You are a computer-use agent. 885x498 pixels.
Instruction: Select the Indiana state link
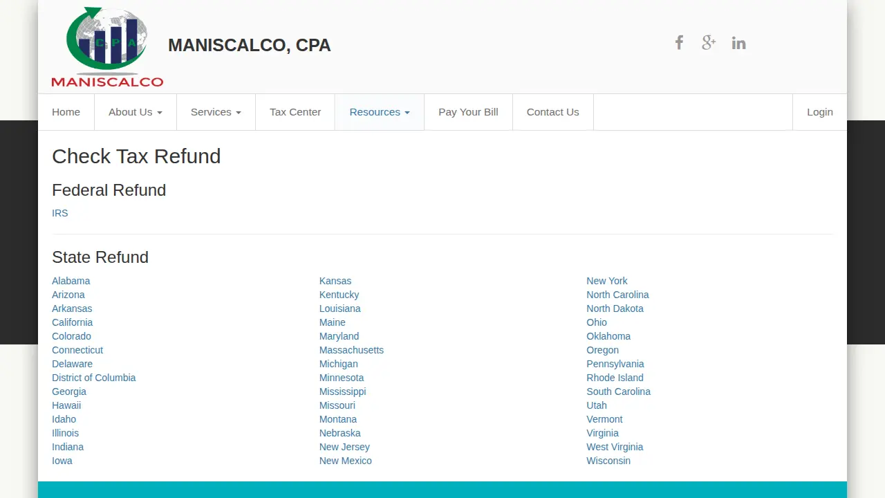[x=68, y=447]
